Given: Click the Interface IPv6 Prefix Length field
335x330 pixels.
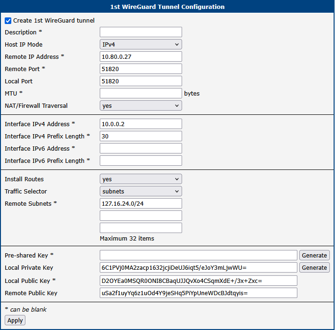Looking at the screenshot, I should pyautogui.click(x=141, y=161).
